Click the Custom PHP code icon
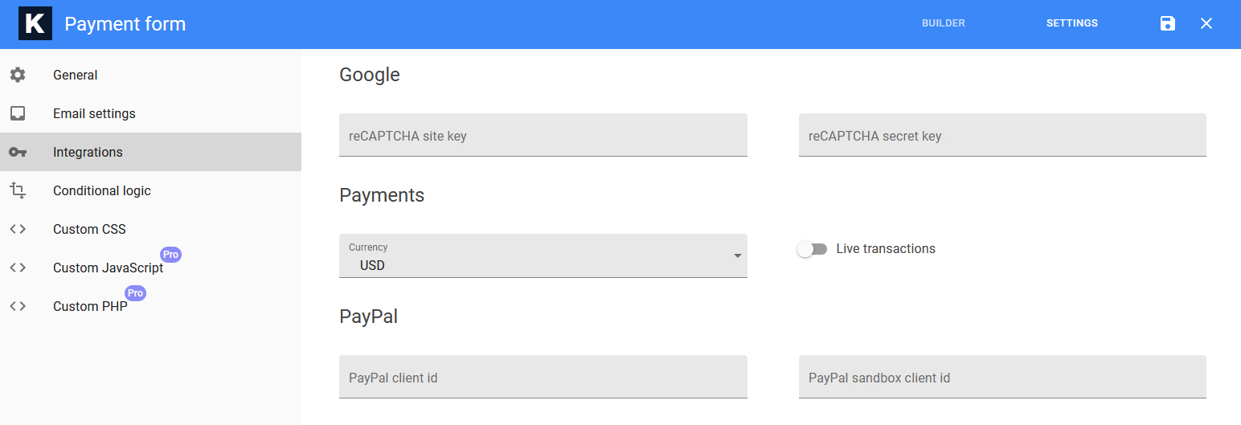 (18, 306)
